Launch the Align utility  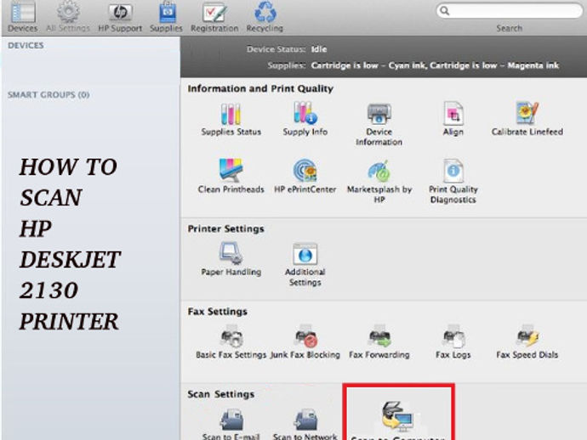(453, 119)
